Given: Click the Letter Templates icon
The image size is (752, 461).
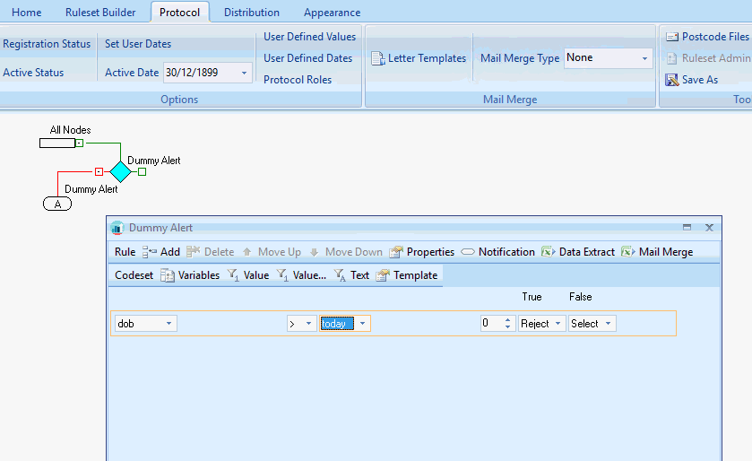Looking at the screenshot, I should pyautogui.click(x=377, y=58).
